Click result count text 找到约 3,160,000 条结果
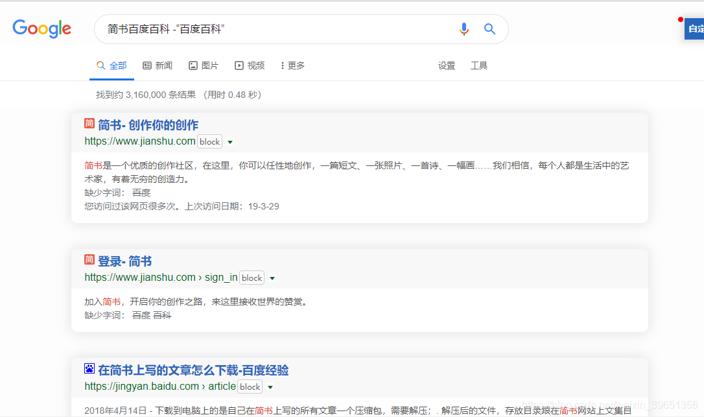Viewport: 704px width, 417px height. (x=146, y=95)
